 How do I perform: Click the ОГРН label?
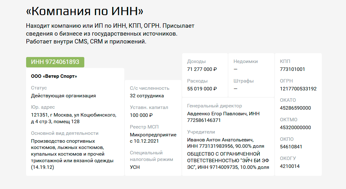(x=287, y=81)
